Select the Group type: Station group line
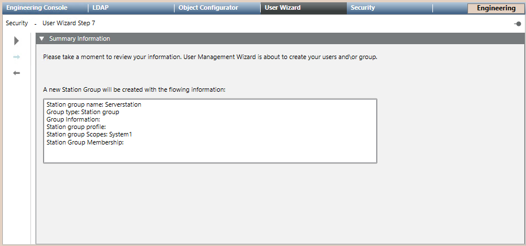The height and width of the screenshot is (246, 526). coord(83,112)
